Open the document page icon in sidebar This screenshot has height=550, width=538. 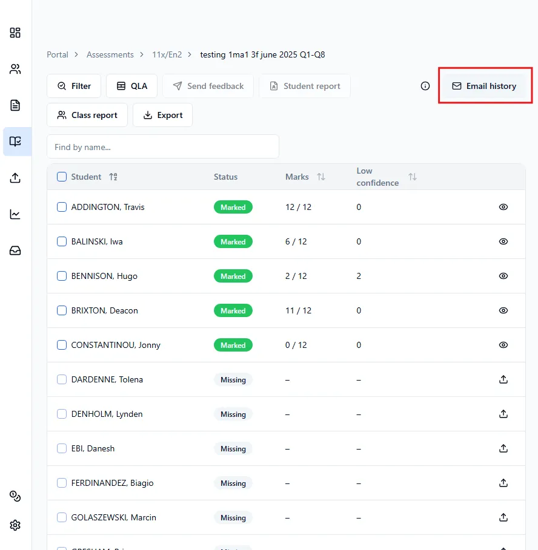15,105
